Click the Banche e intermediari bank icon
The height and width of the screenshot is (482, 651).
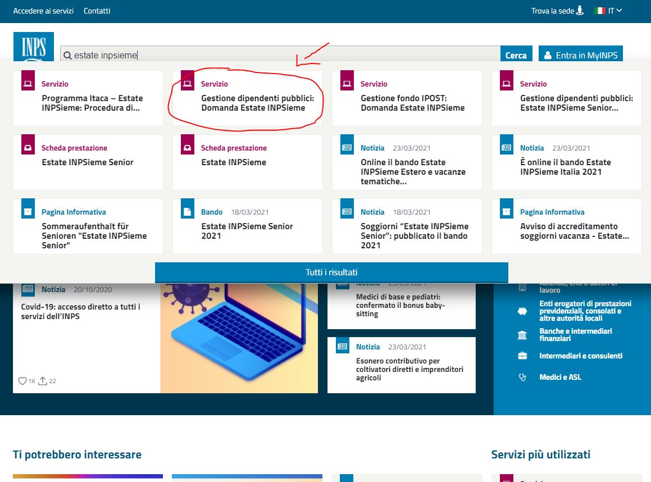(522, 335)
